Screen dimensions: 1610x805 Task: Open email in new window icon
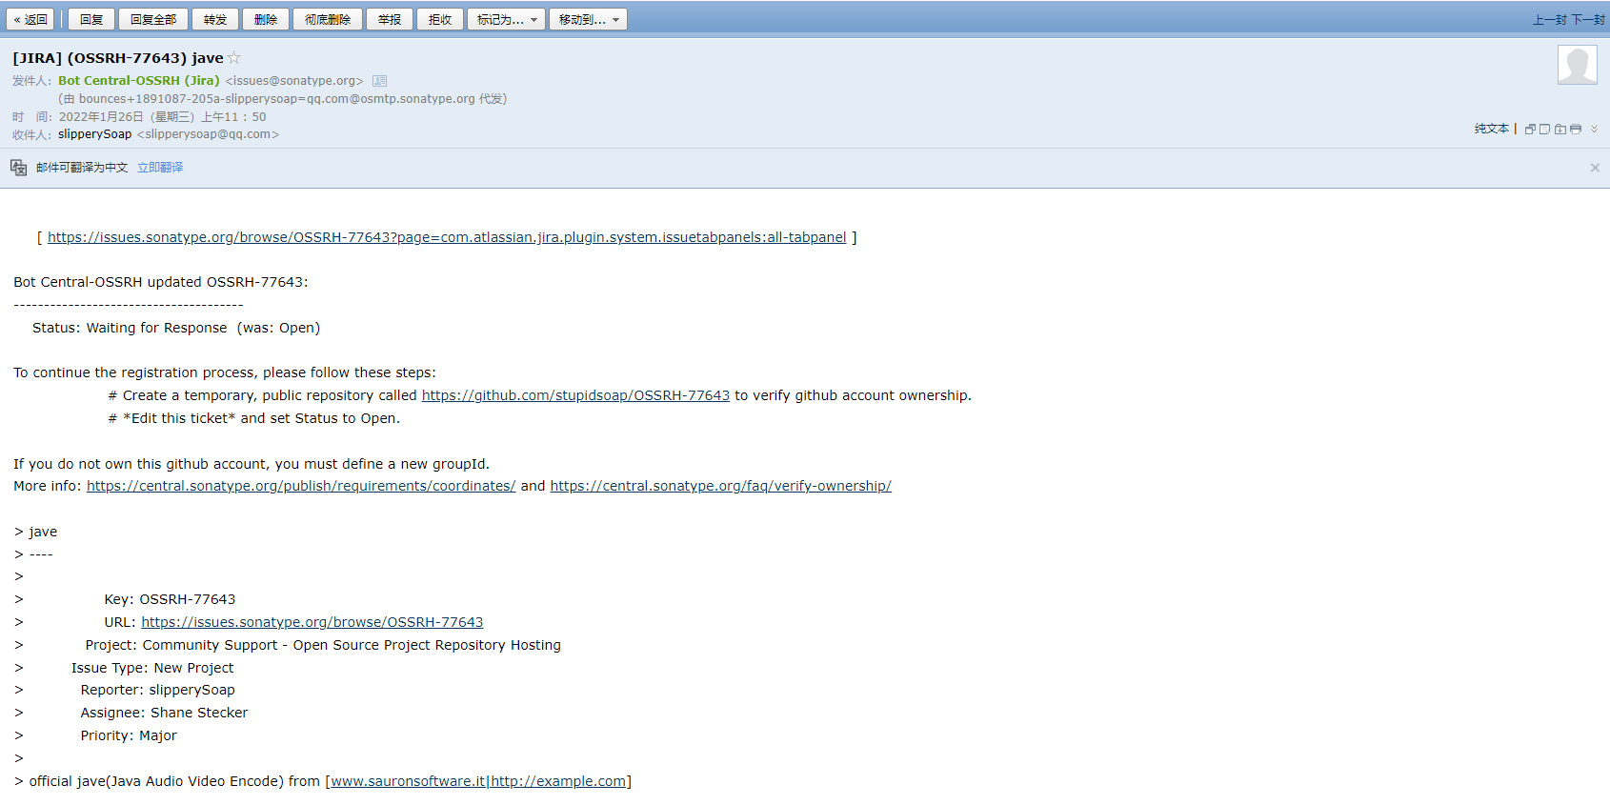[x=1530, y=129]
